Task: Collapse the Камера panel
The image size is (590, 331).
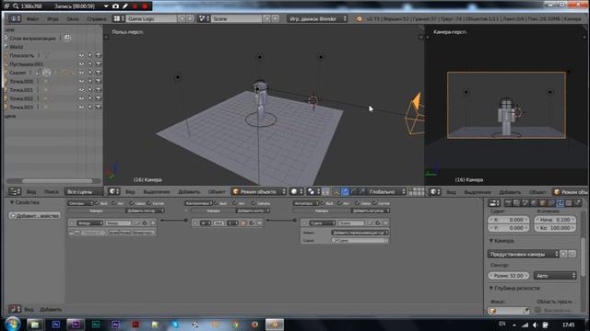Action: (501, 241)
